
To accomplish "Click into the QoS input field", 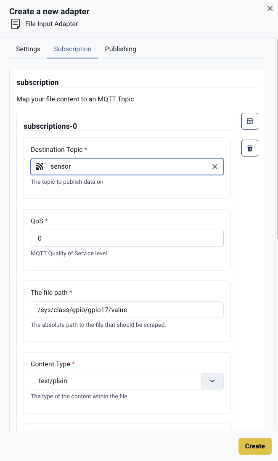I will coord(127,238).
